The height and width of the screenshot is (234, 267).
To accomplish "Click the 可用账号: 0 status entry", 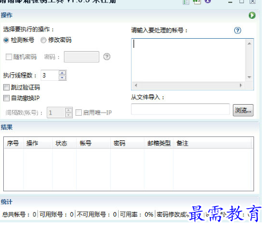I will coord(57,215).
